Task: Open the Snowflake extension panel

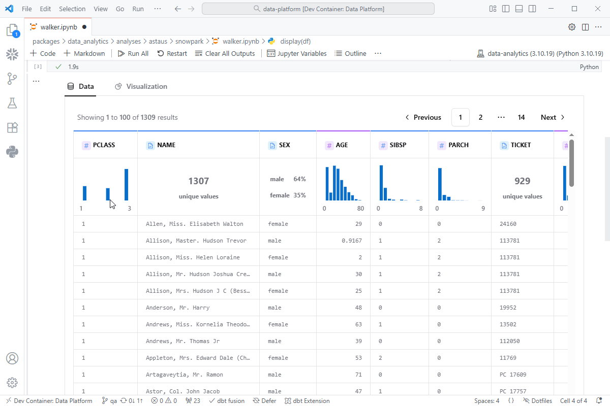Action: tap(12, 54)
